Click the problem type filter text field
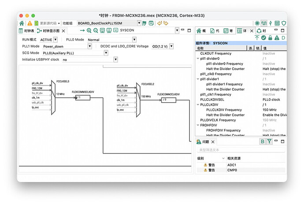304x204 pixels. [x=241, y=150]
